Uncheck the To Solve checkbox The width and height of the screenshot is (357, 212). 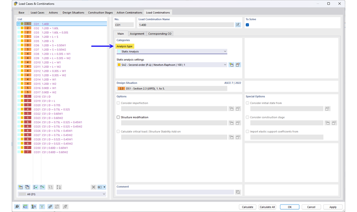[x=248, y=25]
